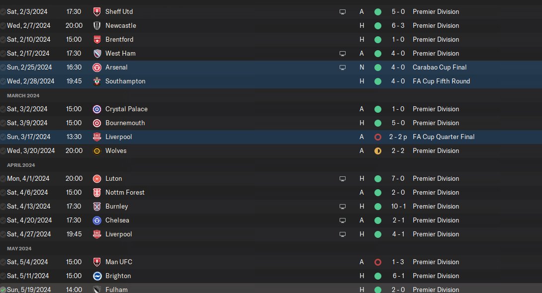Open the Liverpool FA Cup Quarter Final result

tap(398, 137)
